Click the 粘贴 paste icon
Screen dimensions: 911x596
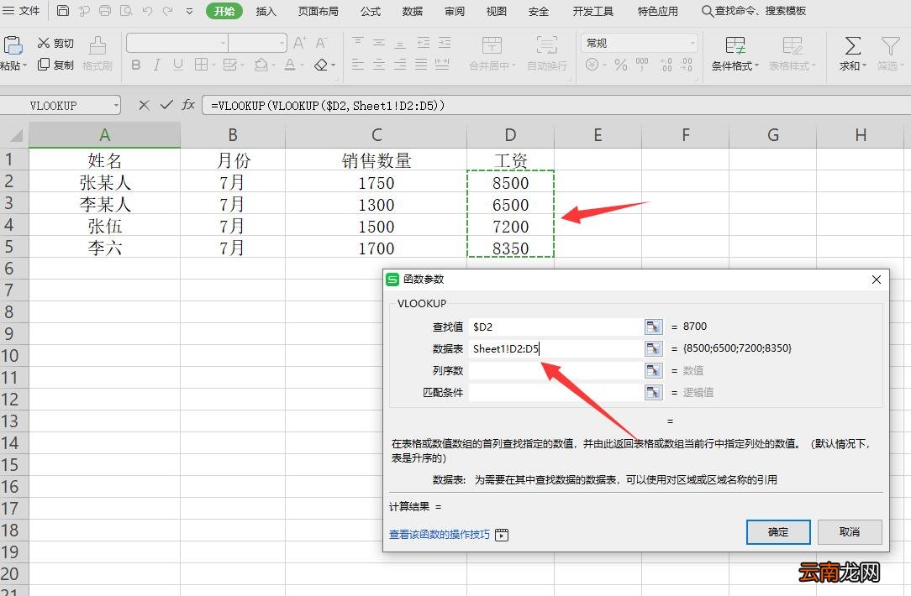(13, 45)
